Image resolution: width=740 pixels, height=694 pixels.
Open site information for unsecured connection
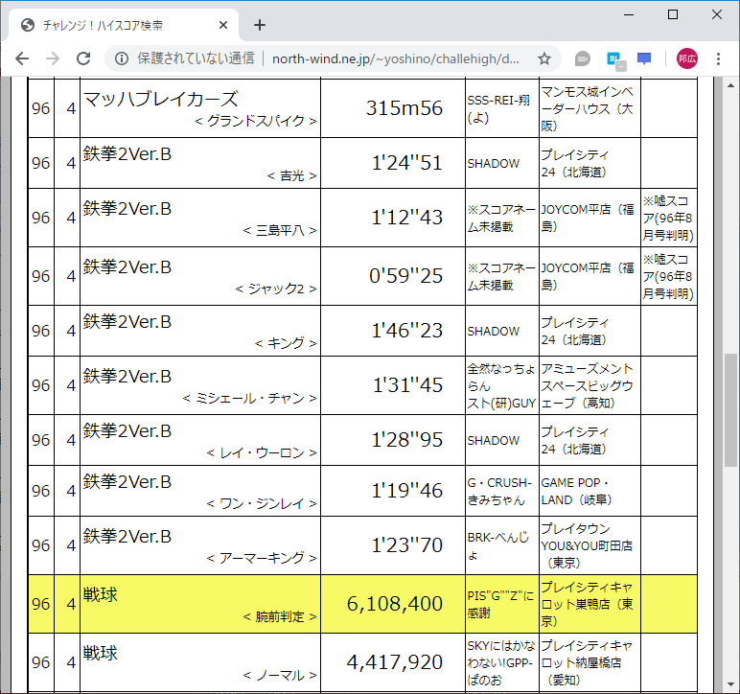pyautogui.click(x=122, y=58)
